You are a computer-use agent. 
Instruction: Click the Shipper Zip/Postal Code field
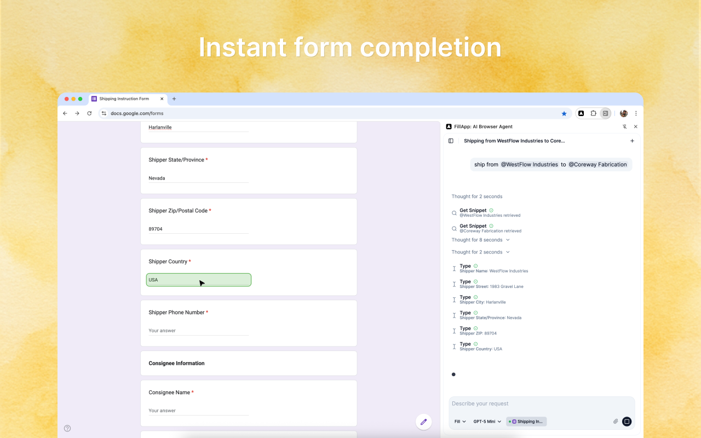coord(198,229)
